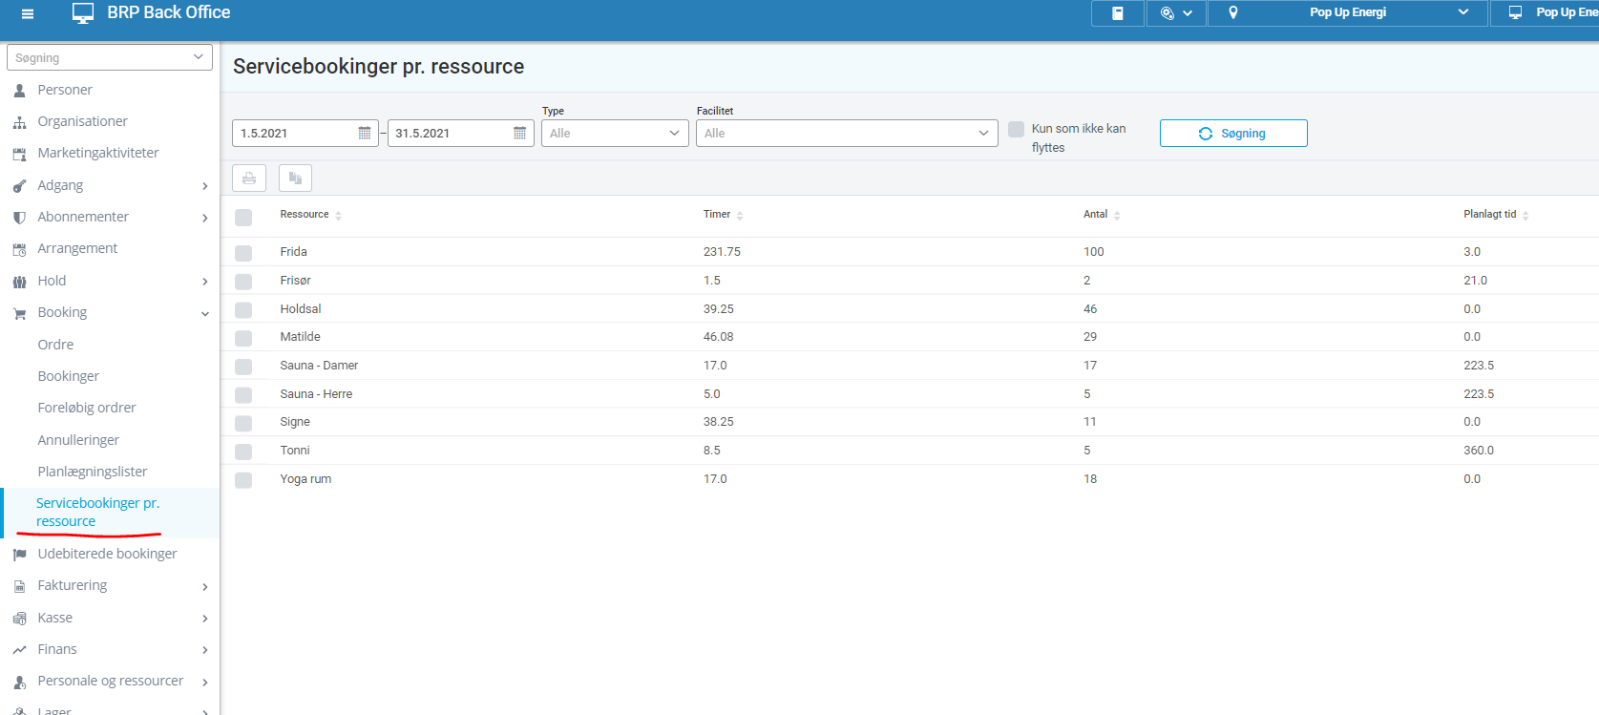The height and width of the screenshot is (715, 1599).
Task: Check the Holdsal row checkbox
Action: pos(243,310)
